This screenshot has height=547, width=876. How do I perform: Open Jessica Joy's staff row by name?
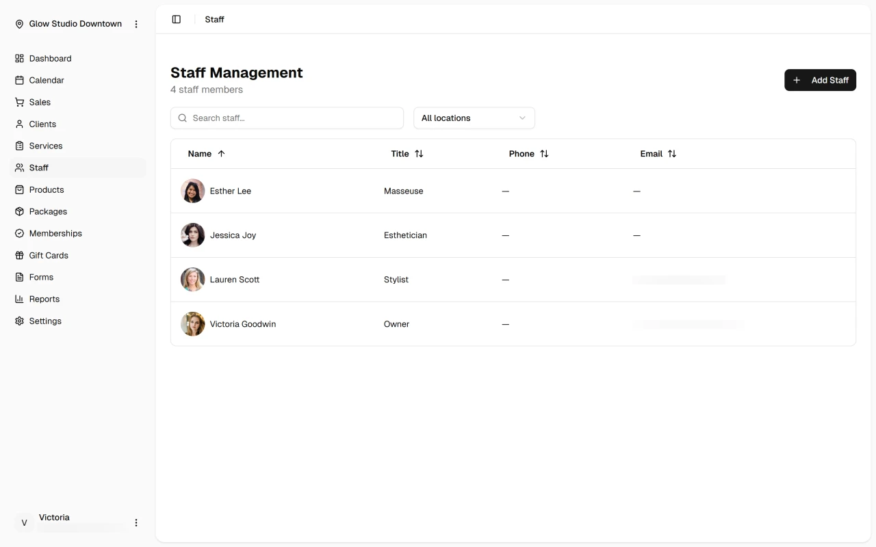pyautogui.click(x=233, y=235)
